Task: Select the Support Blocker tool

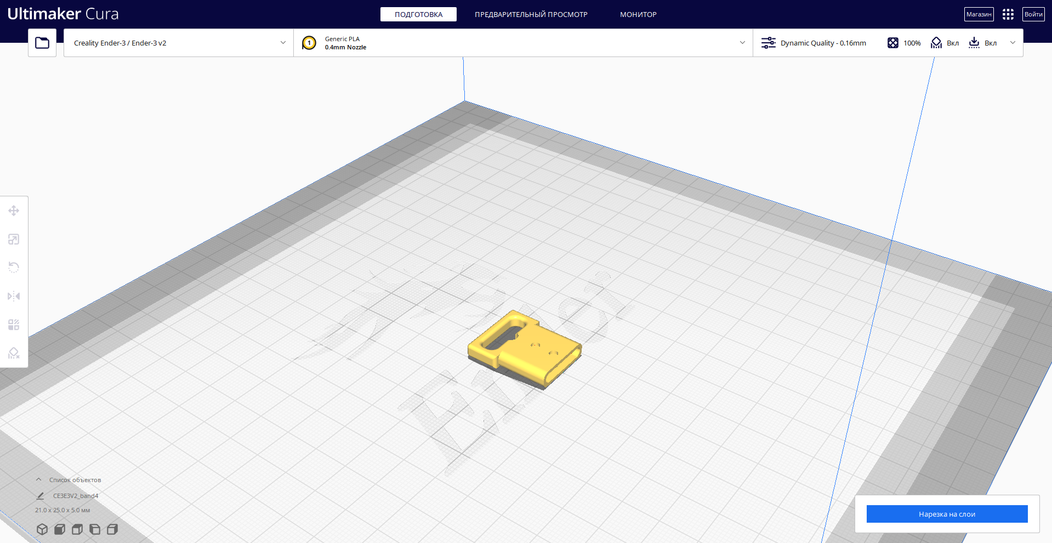Action: pyautogui.click(x=14, y=353)
